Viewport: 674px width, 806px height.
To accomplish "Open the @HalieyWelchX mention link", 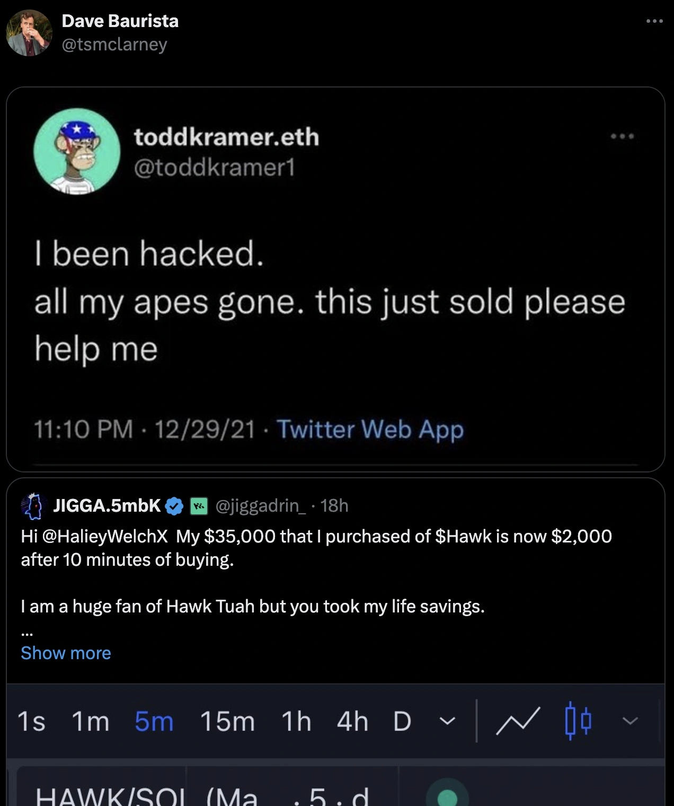I will [x=104, y=536].
